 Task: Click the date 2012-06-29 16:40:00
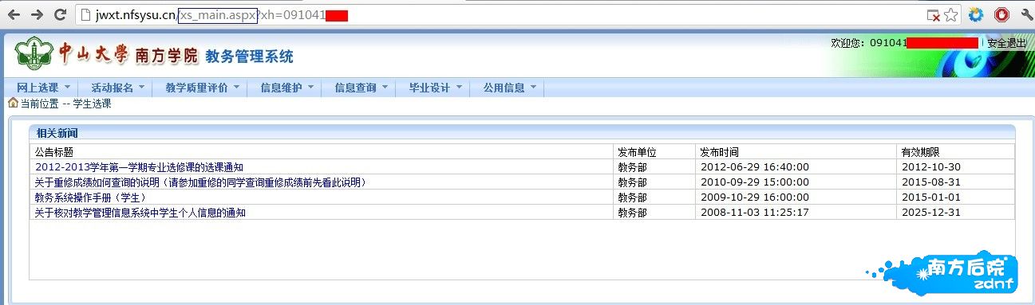click(x=755, y=167)
